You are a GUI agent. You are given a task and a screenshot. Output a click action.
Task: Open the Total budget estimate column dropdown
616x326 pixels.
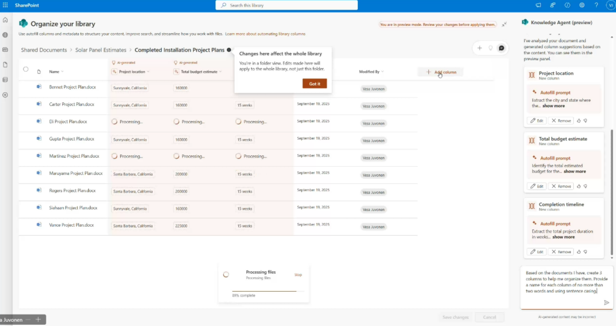[x=220, y=72]
